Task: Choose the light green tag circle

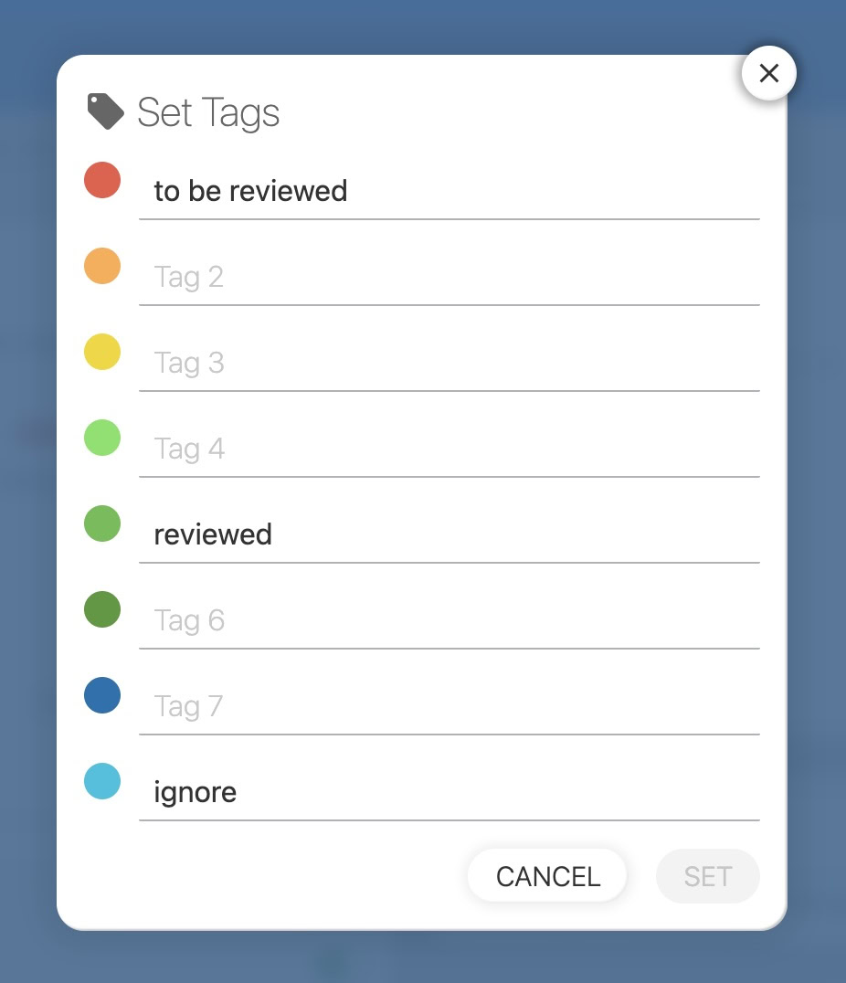Action: click(x=102, y=438)
